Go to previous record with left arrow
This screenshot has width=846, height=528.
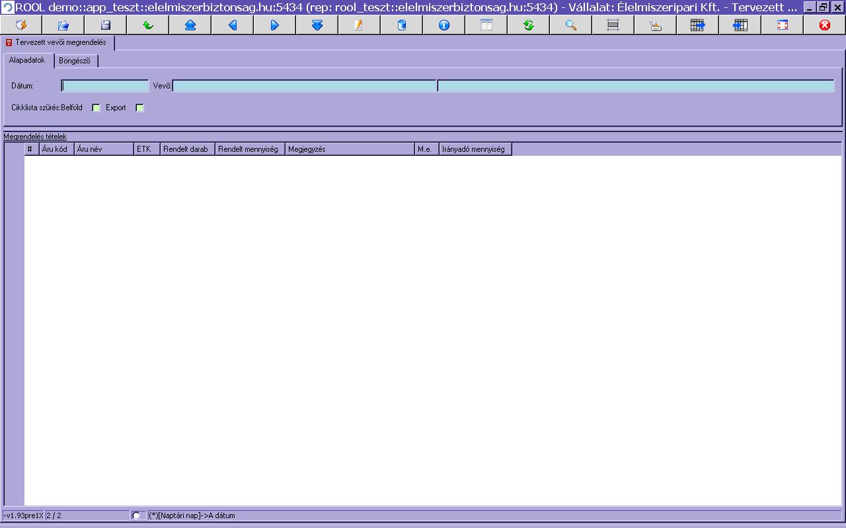click(233, 25)
